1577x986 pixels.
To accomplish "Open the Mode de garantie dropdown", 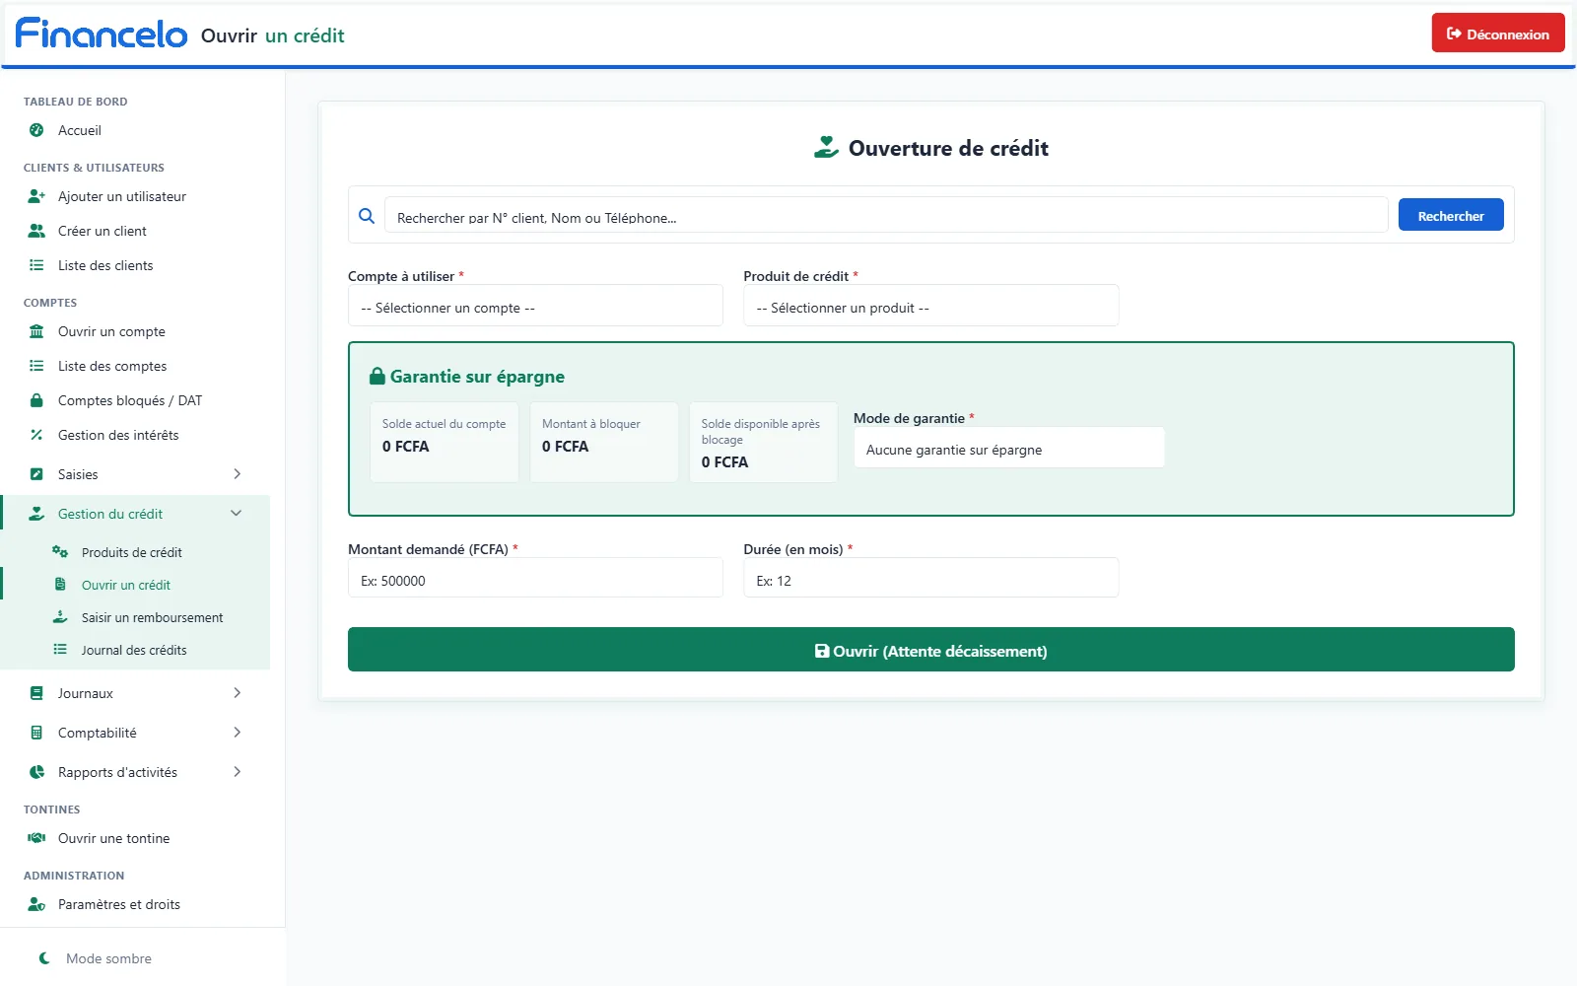I will (x=1009, y=448).
